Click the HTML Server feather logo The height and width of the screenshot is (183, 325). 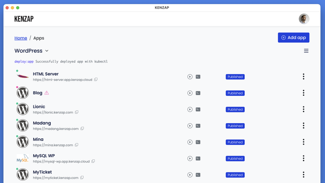point(22,77)
